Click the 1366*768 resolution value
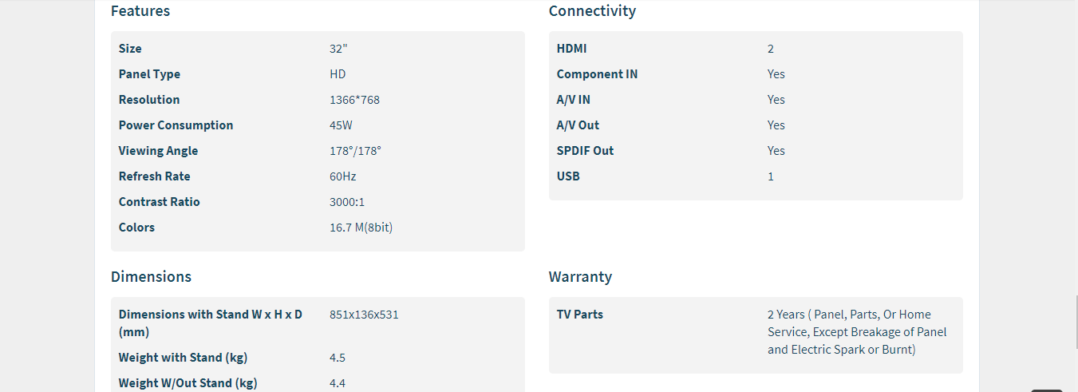1078x392 pixels. point(355,100)
